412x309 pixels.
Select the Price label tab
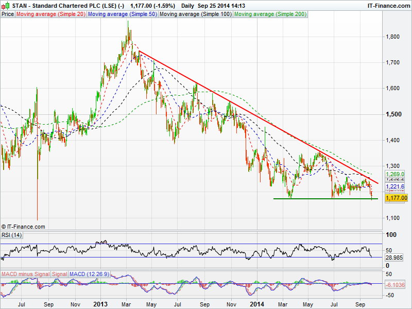8,14
